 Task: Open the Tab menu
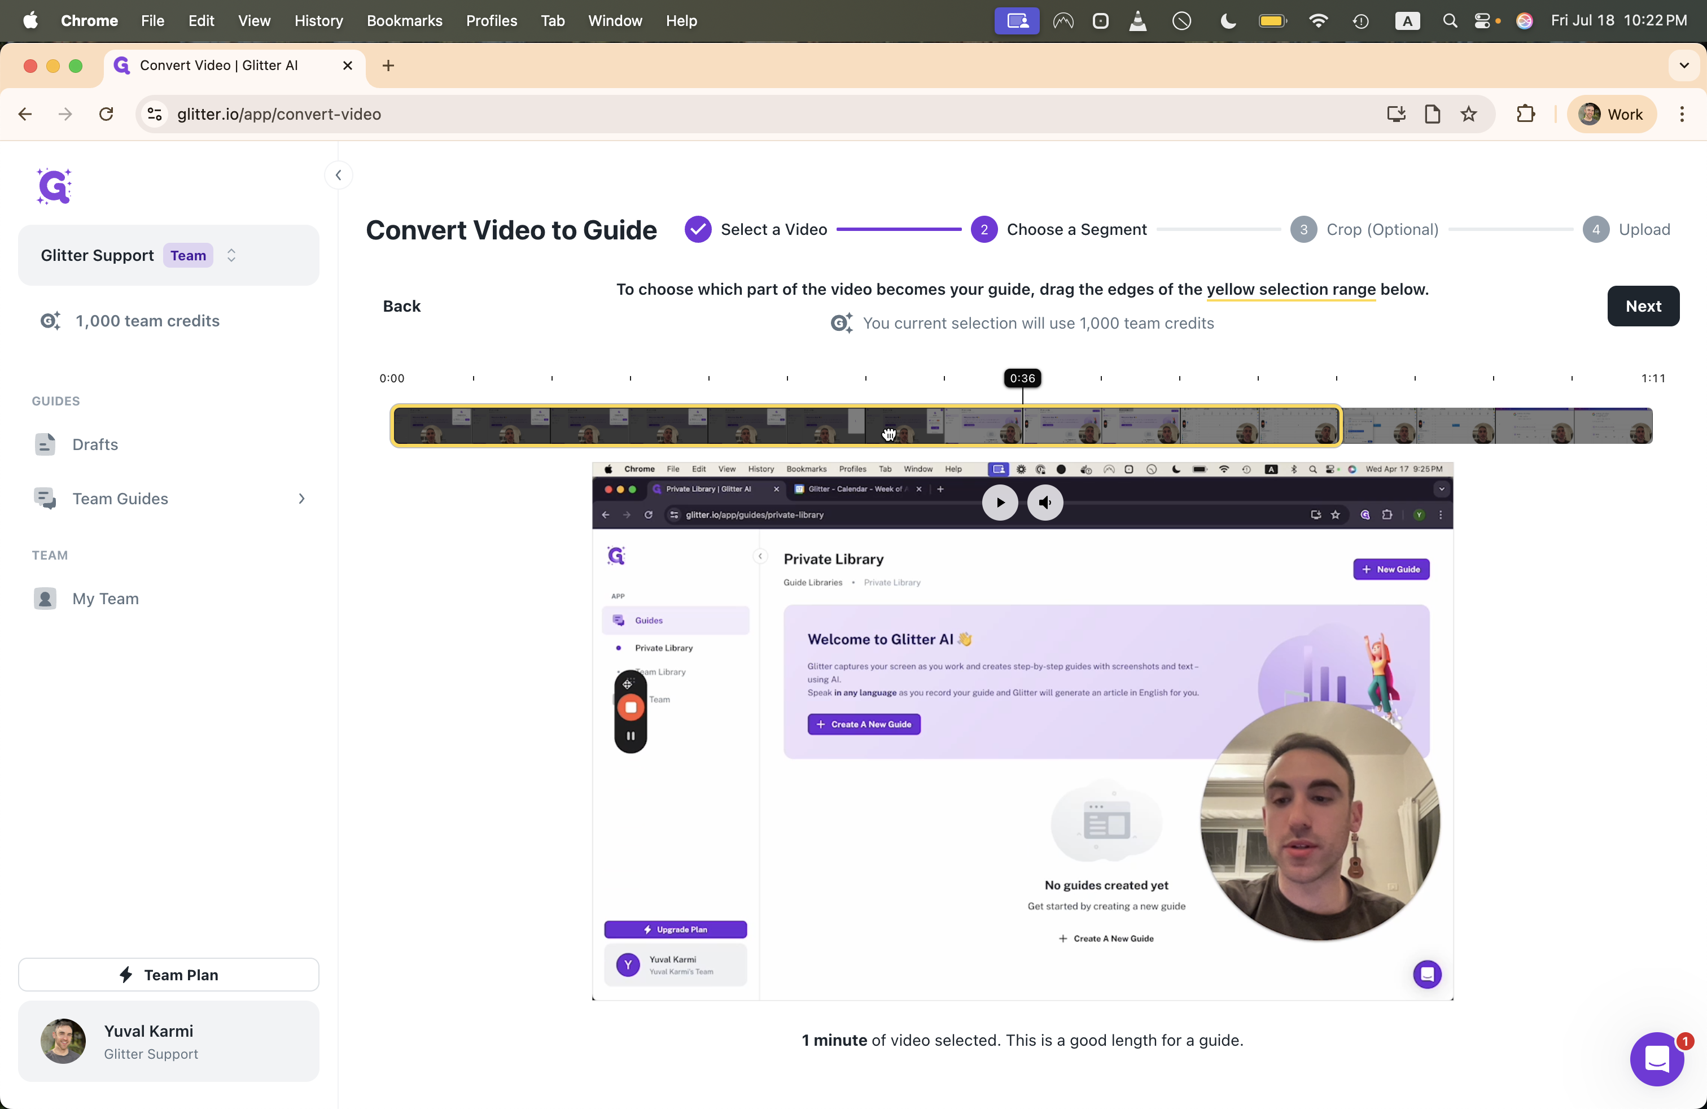(x=552, y=21)
